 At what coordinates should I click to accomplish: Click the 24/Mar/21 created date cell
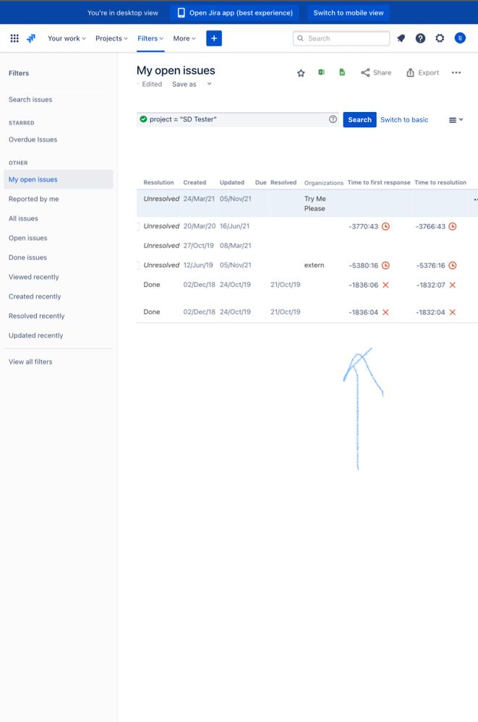(199, 199)
